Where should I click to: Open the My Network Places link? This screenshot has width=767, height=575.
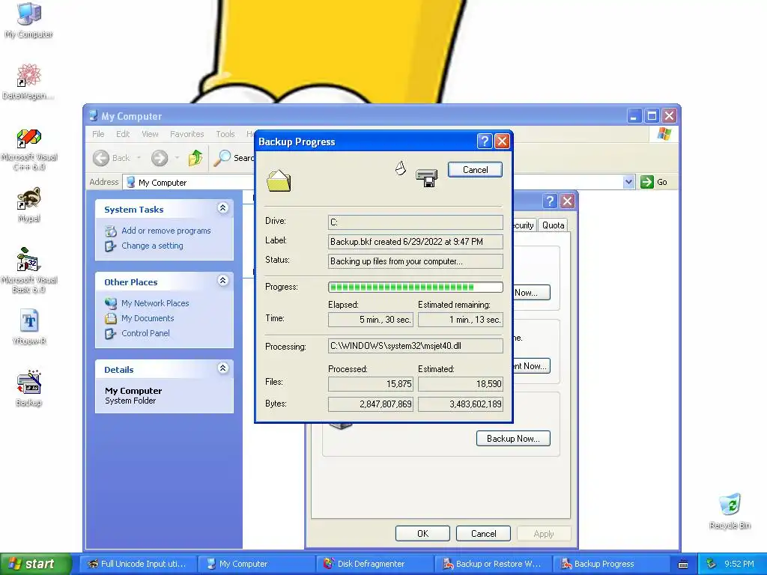coord(155,303)
